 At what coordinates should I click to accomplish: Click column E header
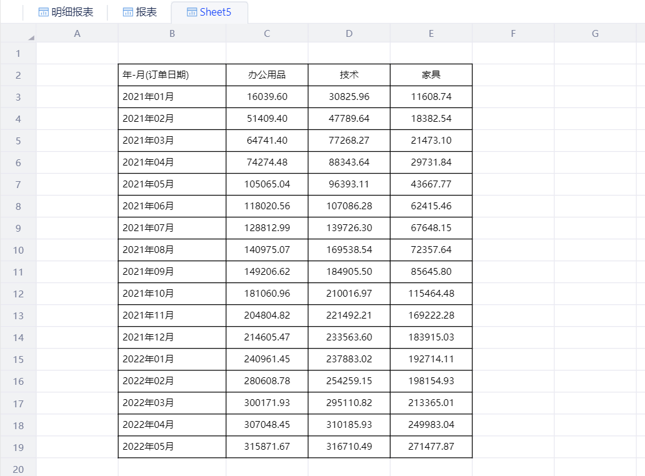431,34
